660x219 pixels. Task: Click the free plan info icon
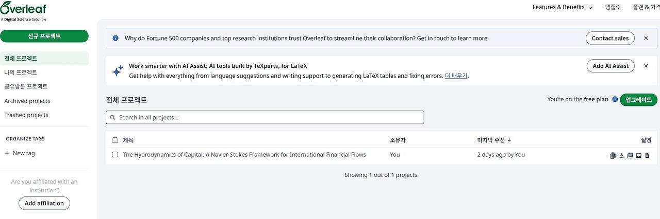coord(615,99)
